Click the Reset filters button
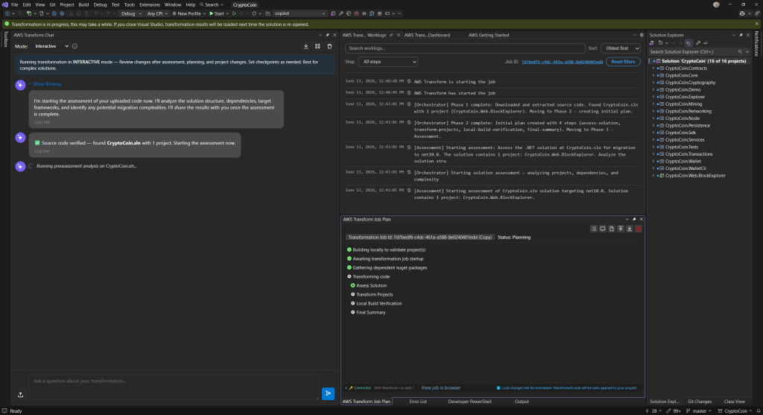 tap(623, 62)
